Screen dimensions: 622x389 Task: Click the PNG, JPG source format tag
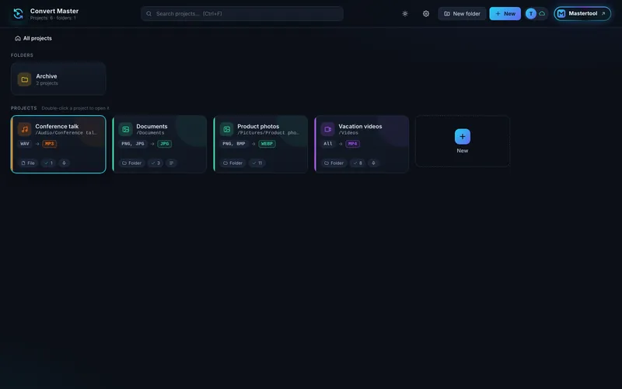[x=133, y=144]
